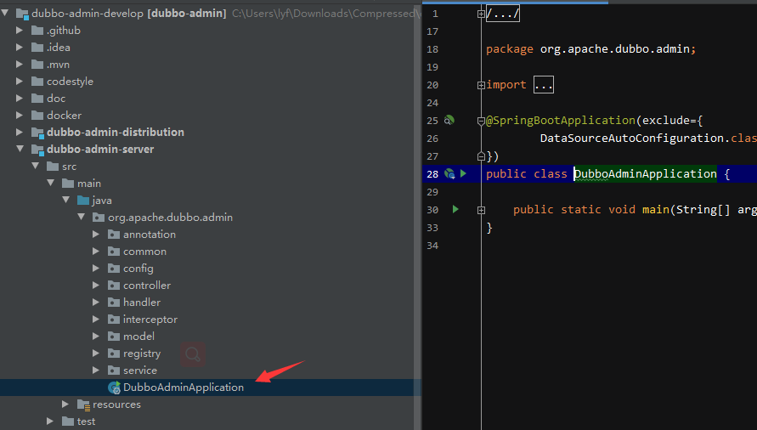Viewport: 757px width, 430px height.
Task: Click the package org.apache.dubbo.admin statement
Action: point(591,49)
